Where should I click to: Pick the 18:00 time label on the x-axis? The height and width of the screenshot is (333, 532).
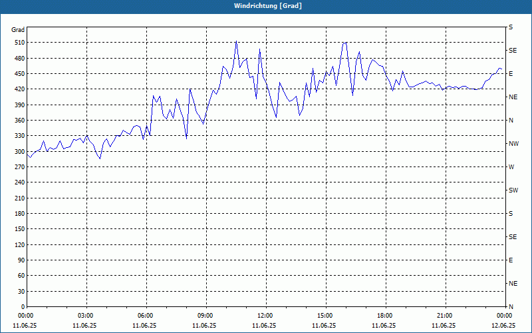[385, 316]
